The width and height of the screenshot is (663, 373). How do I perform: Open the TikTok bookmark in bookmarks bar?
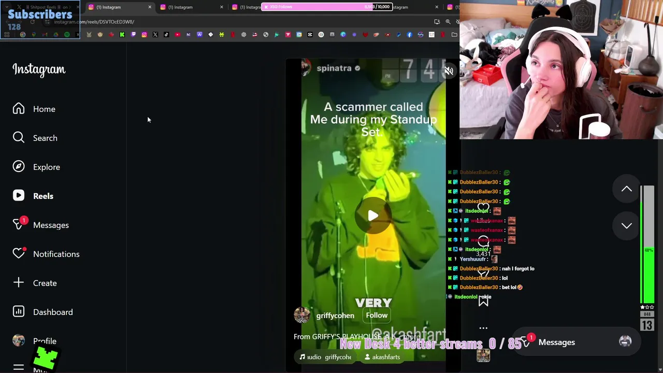point(166,35)
